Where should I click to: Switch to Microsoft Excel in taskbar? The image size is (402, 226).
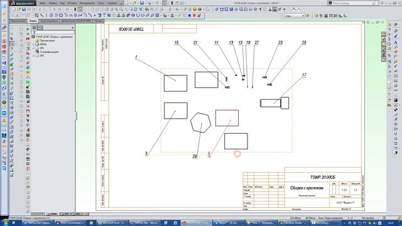pos(112,223)
